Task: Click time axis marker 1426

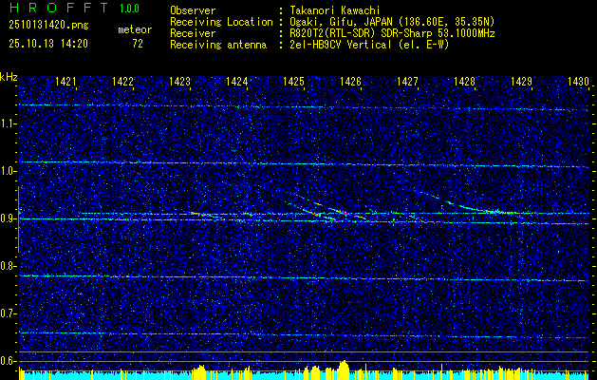Action: (x=350, y=81)
